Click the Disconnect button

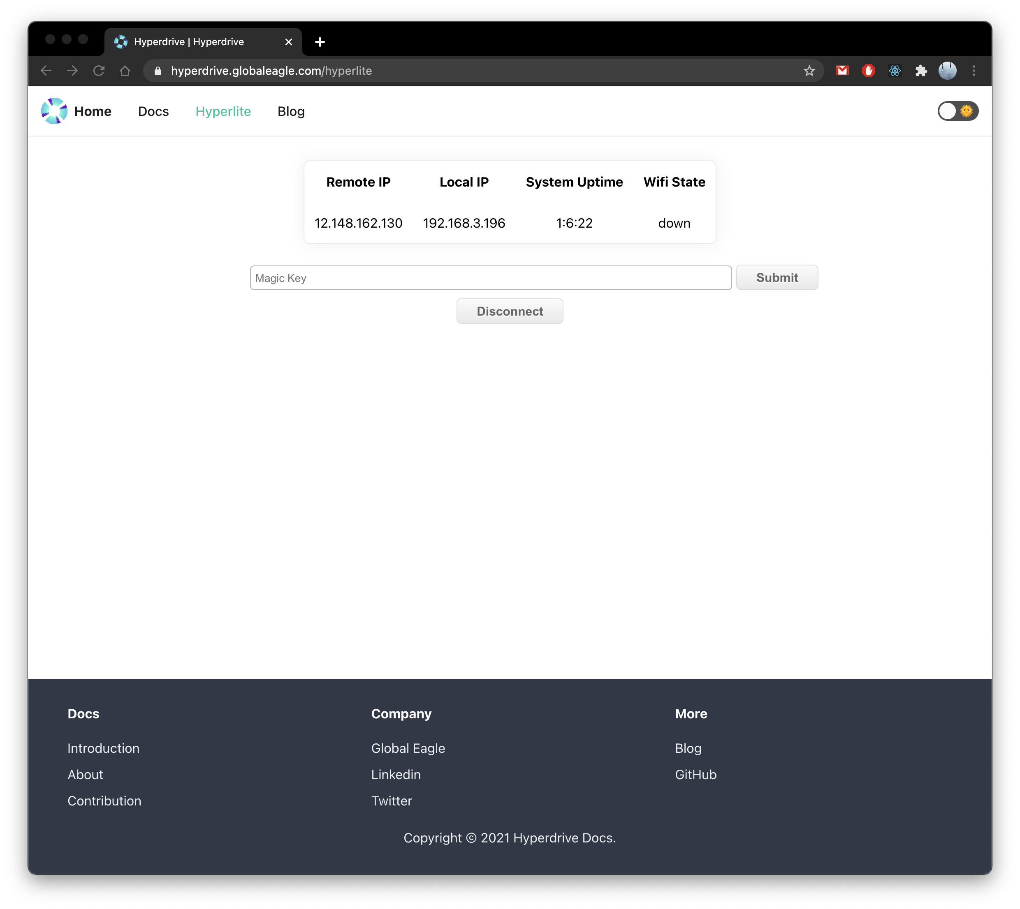tap(509, 311)
